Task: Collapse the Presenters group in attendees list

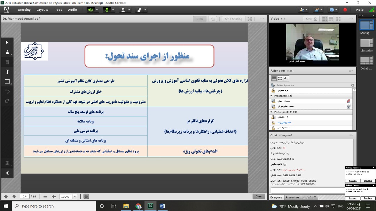Action: (272, 96)
